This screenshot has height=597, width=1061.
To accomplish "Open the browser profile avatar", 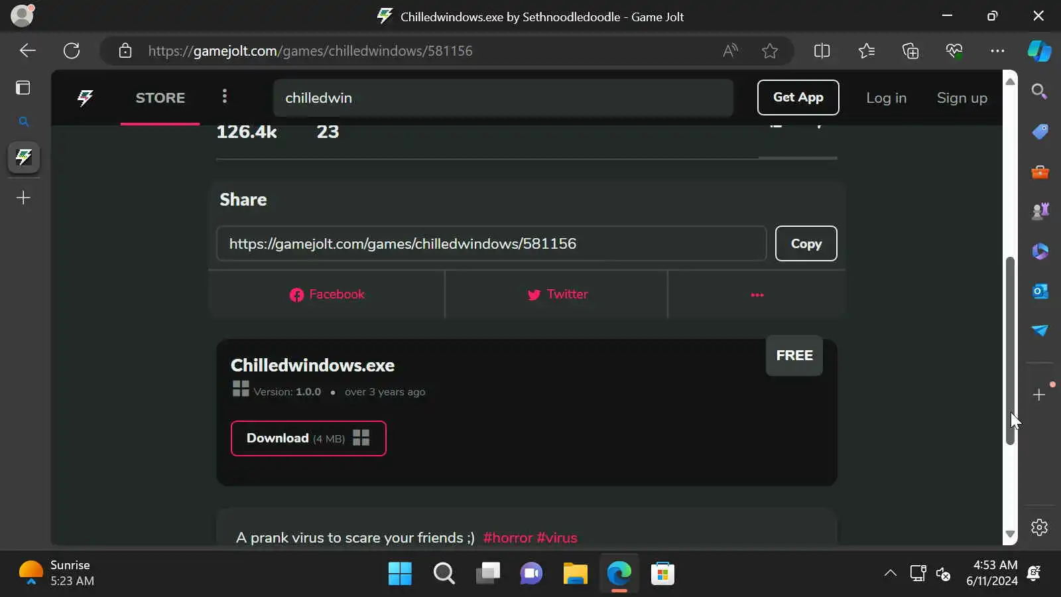I will [22, 16].
